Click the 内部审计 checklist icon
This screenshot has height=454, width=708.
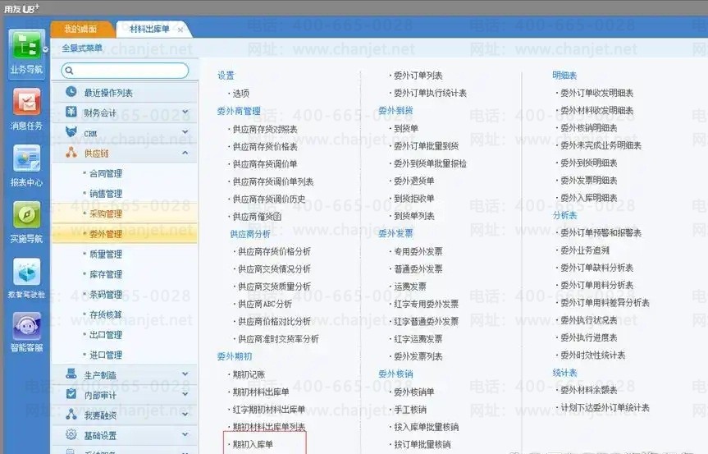tap(71, 395)
